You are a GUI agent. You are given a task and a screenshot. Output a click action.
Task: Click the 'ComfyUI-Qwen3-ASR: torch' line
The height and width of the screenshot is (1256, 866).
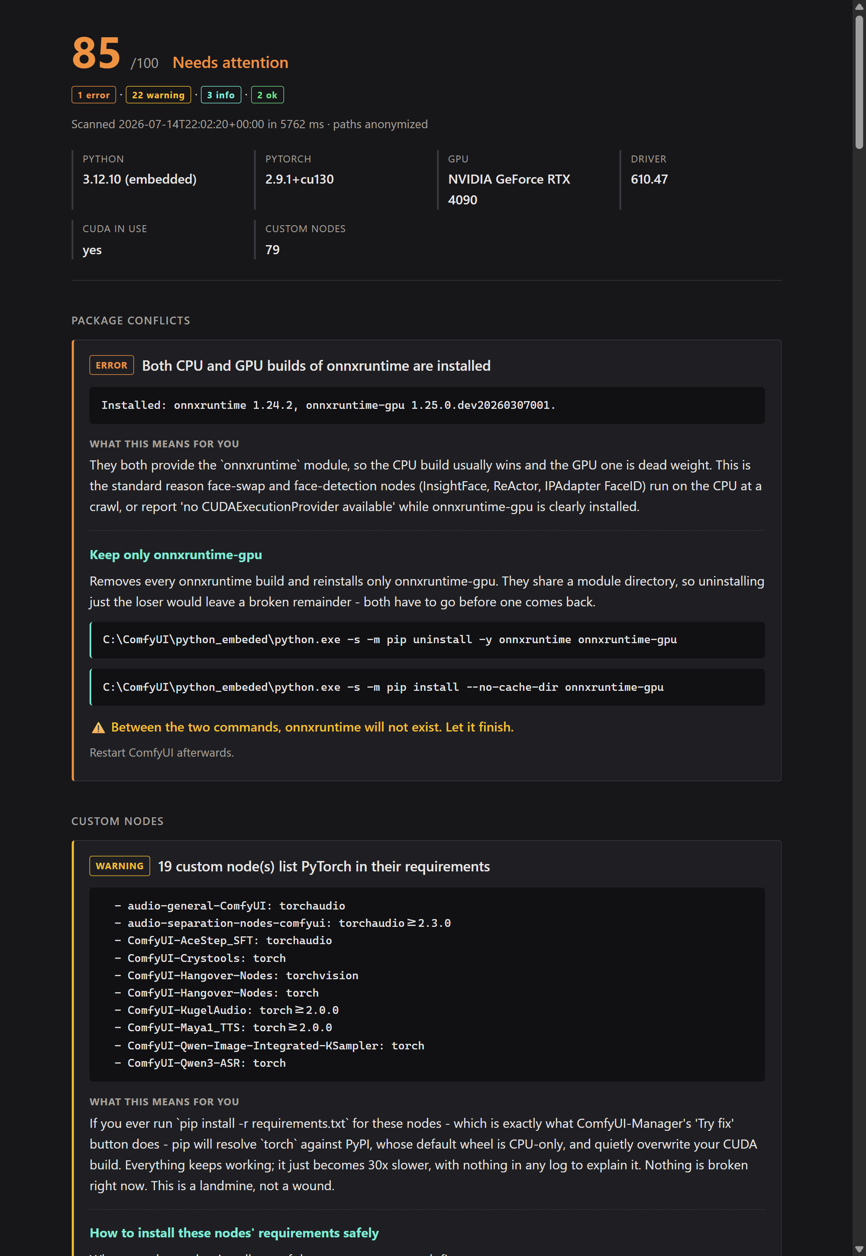coord(200,1063)
